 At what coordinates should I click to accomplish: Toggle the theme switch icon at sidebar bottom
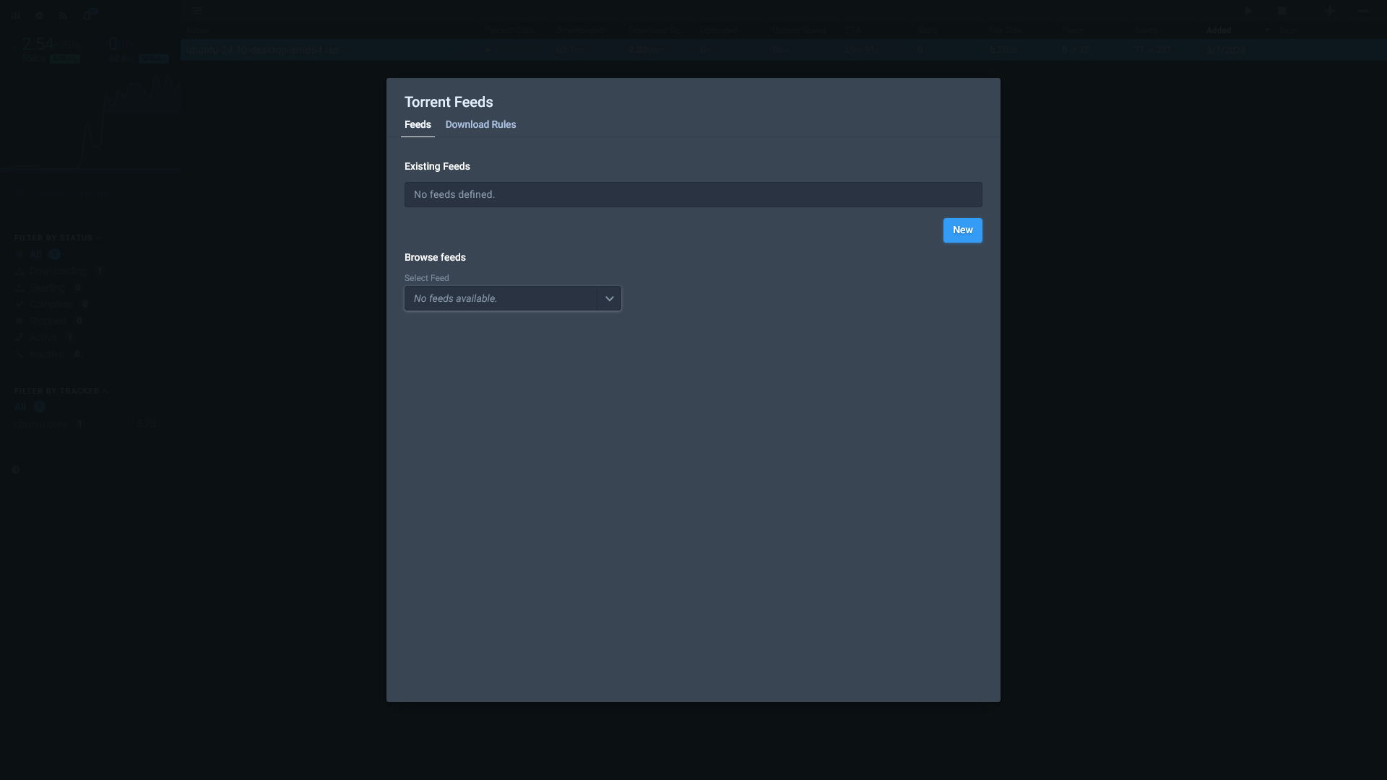pos(16,469)
